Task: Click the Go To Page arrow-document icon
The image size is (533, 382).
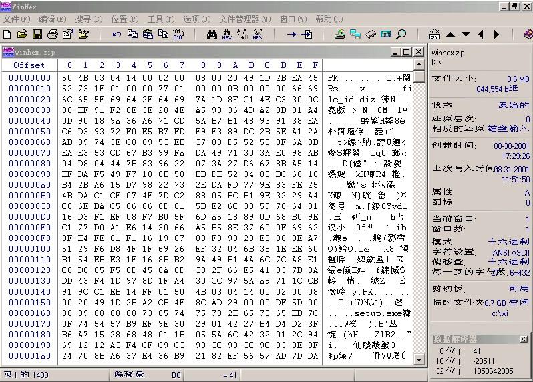Action: [x=307, y=34]
